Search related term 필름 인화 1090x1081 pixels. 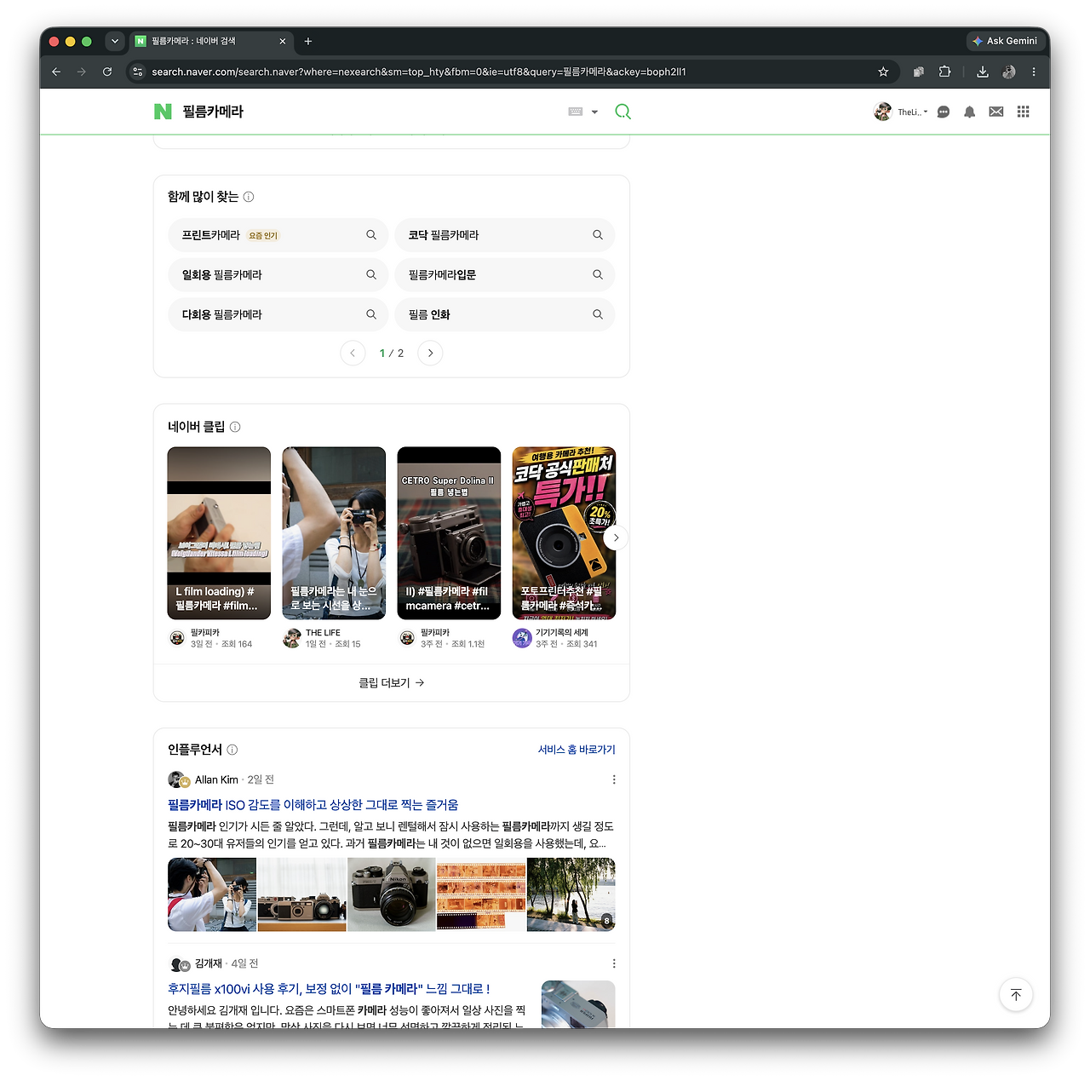[x=505, y=314]
